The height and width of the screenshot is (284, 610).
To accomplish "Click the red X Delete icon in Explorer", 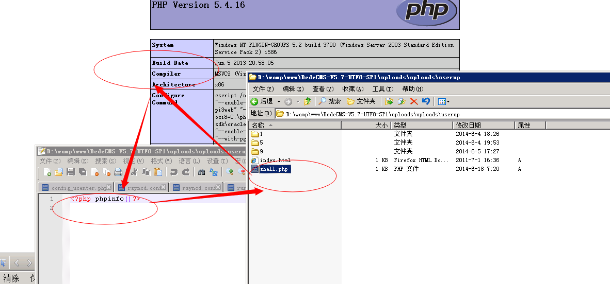I will coord(414,102).
